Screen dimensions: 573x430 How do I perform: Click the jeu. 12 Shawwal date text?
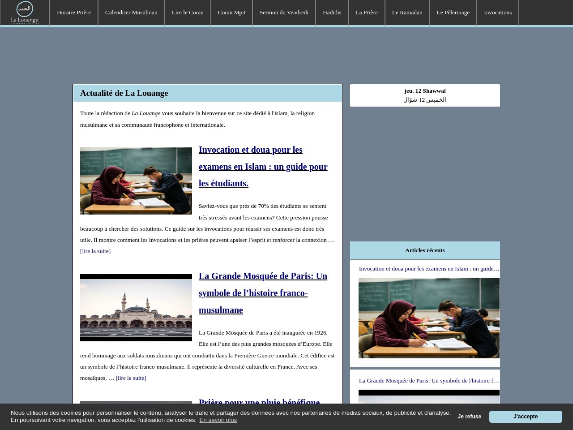[x=425, y=91]
